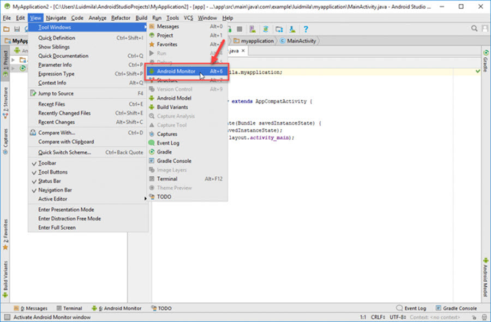The height and width of the screenshot is (322, 491).
Task: Open the Help menu
Action: point(227,18)
